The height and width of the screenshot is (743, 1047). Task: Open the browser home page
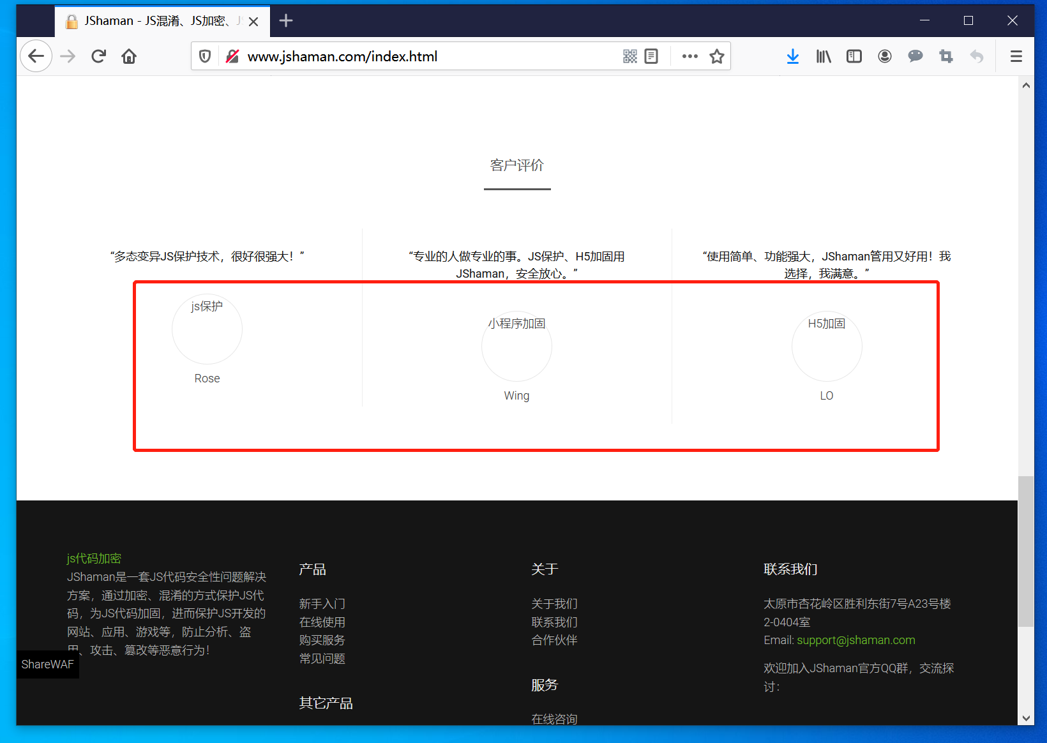pyautogui.click(x=129, y=56)
